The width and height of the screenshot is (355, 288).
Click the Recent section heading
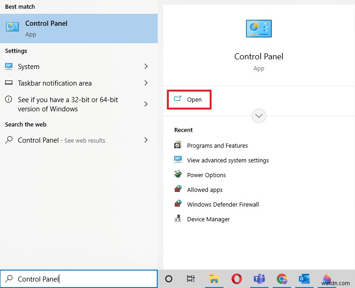(x=183, y=130)
